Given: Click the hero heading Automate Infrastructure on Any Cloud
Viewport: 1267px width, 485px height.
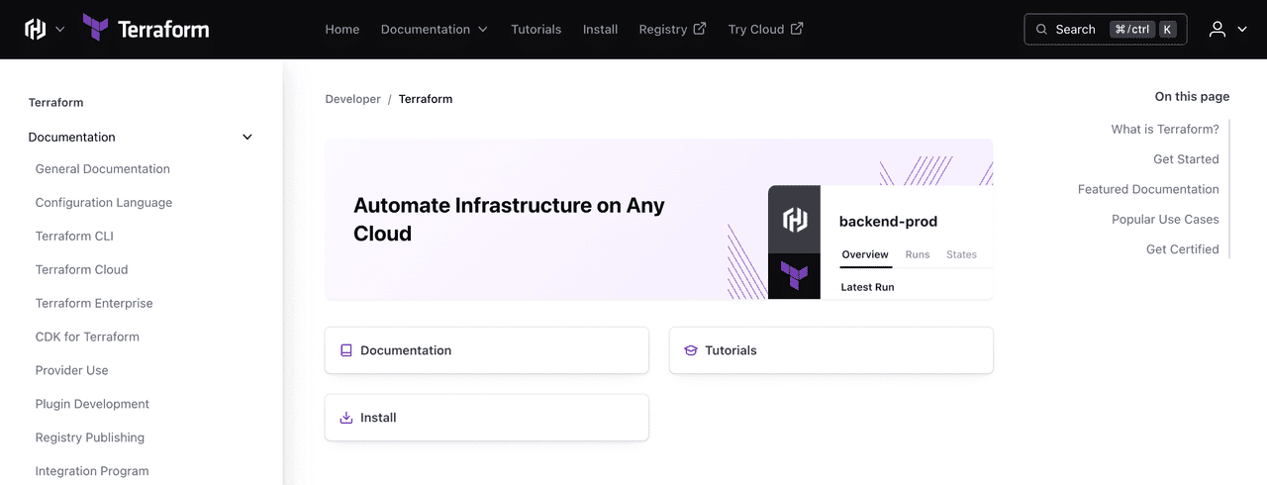Looking at the screenshot, I should click(x=509, y=220).
